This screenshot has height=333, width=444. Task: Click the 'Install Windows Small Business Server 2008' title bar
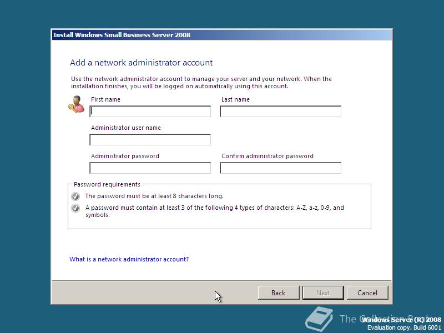click(x=222, y=35)
